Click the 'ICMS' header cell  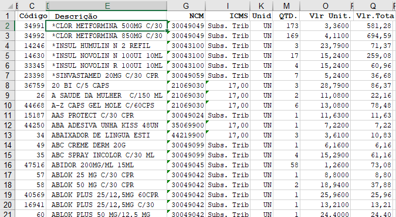[228, 16]
